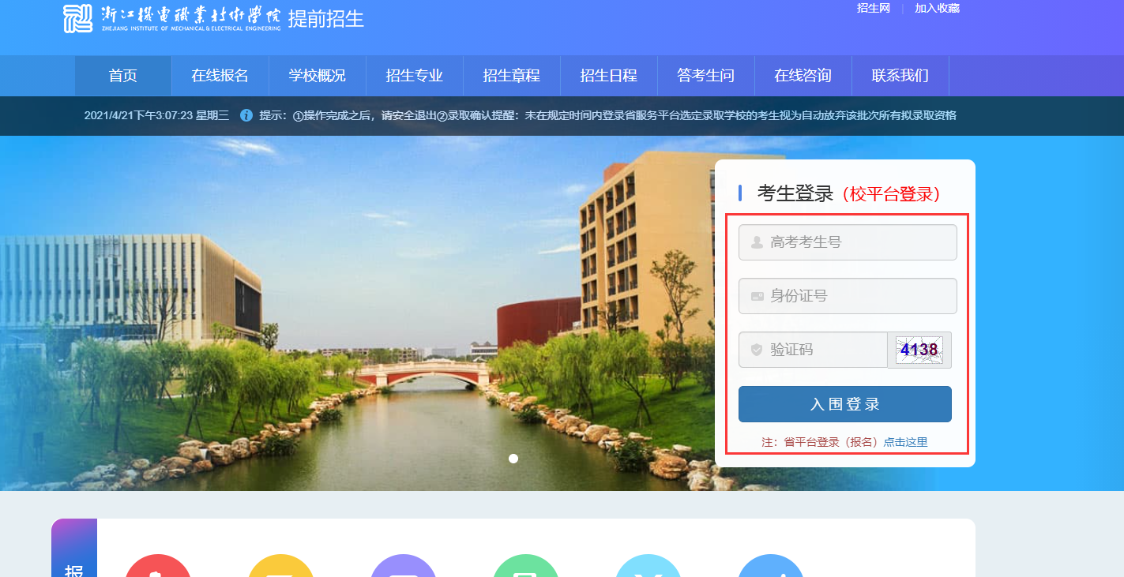Viewport: 1124px width, 577px height.
Task: Focus the 高考考生号 input field
Action: pyautogui.click(x=848, y=242)
